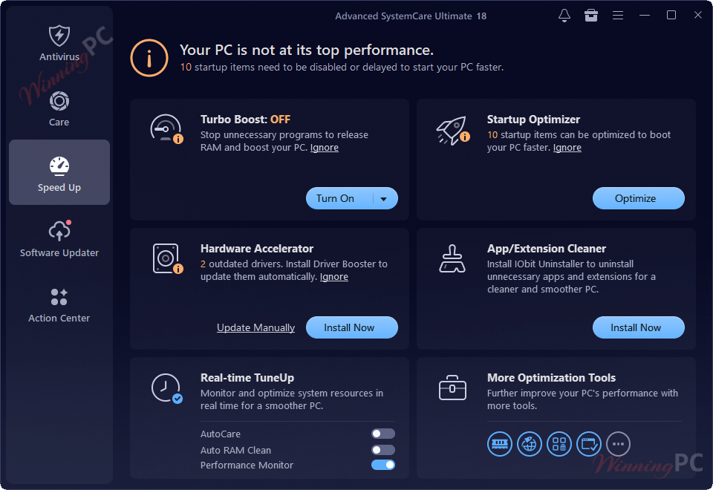This screenshot has width=713, height=490.
Task: Click the "App/Extension Cleaner" heading
Action: (547, 249)
